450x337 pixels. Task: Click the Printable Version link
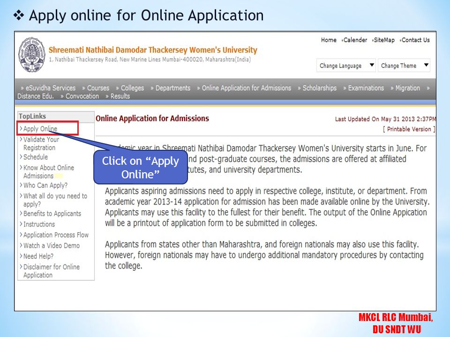409,129
